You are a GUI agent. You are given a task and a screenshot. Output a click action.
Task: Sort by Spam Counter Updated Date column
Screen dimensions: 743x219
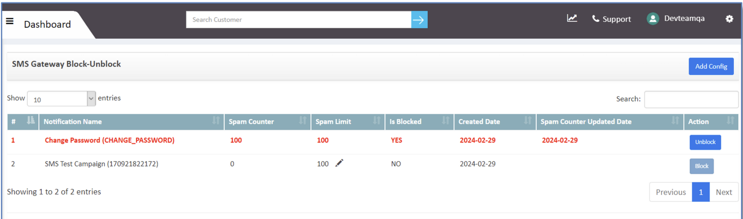point(675,121)
